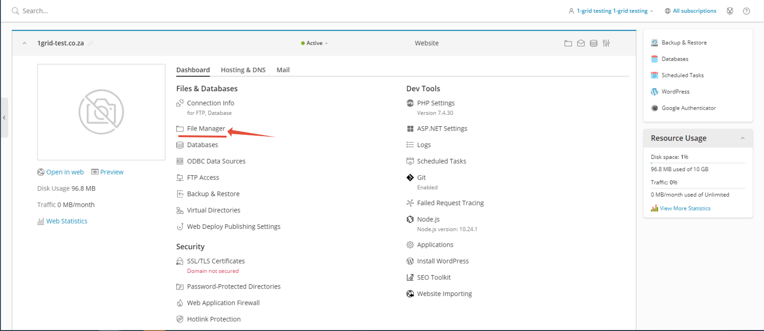This screenshot has height=331, width=764.
Task: Click the Scheduled Tasks calendar icon in sidebar
Action: [x=654, y=75]
